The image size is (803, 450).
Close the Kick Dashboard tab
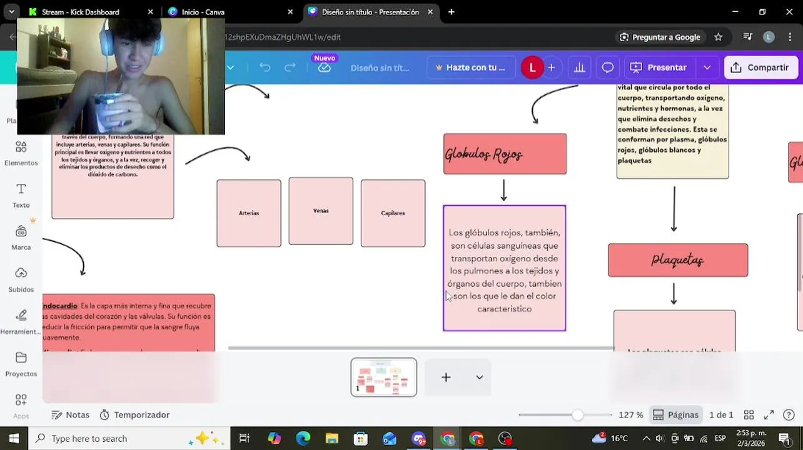150,12
